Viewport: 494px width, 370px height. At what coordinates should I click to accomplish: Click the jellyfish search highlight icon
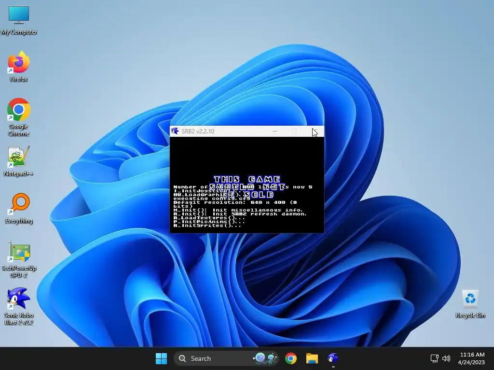(x=265, y=358)
